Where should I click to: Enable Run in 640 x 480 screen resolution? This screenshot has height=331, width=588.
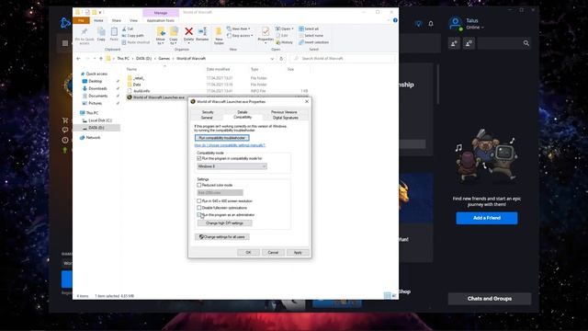click(x=199, y=200)
